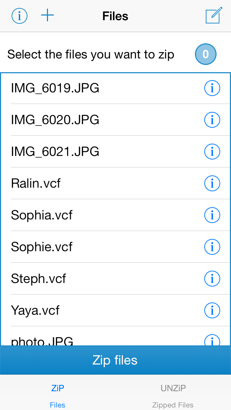The width and height of the screenshot is (231, 410).
Task: View details for IMG_6021.JPG
Action: coord(212,152)
